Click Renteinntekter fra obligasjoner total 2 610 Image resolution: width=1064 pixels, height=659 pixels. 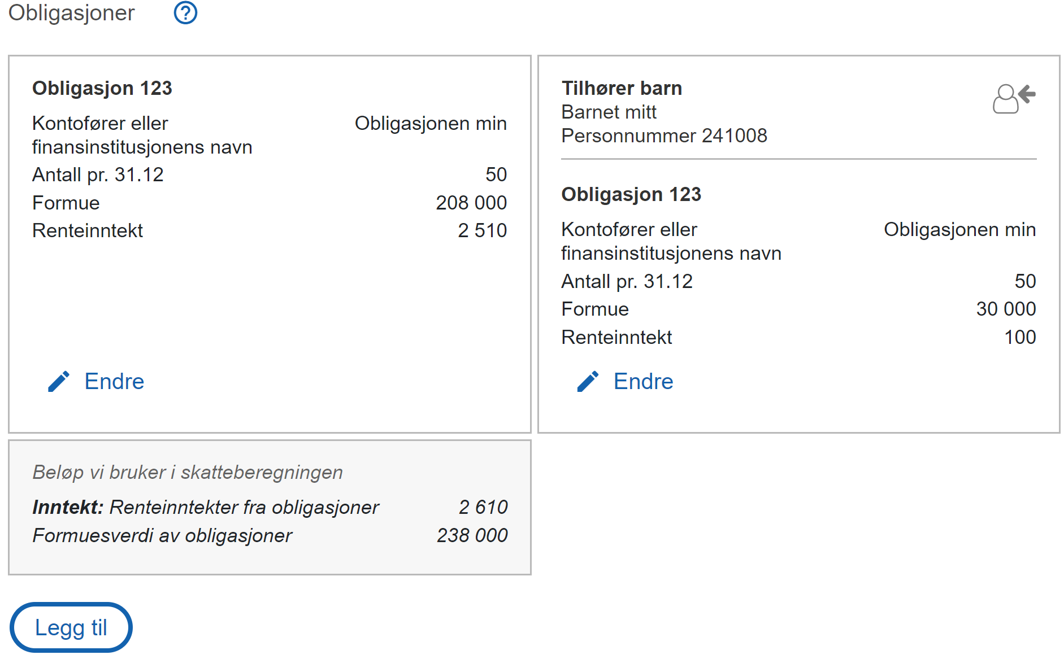click(x=483, y=507)
